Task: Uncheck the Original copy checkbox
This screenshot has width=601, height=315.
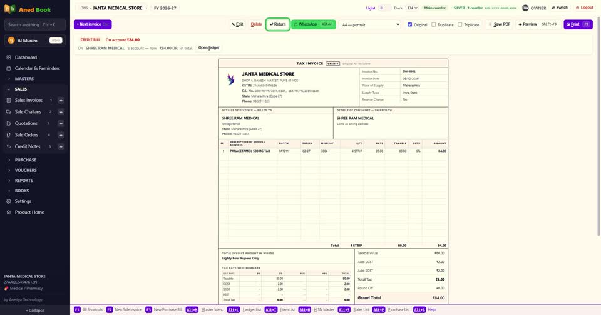Action: [x=409, y=24]
